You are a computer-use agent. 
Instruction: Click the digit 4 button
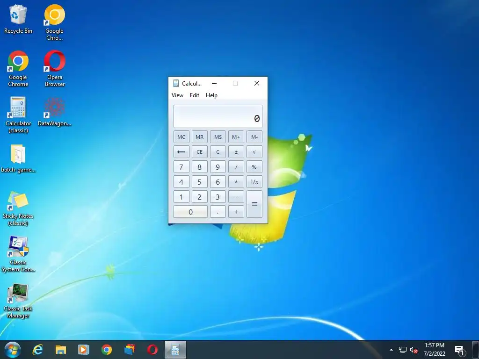click(x=181, y=182)
